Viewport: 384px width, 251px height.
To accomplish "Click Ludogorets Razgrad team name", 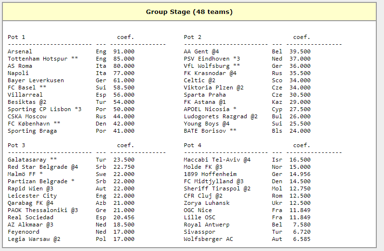I will [215, 116].
